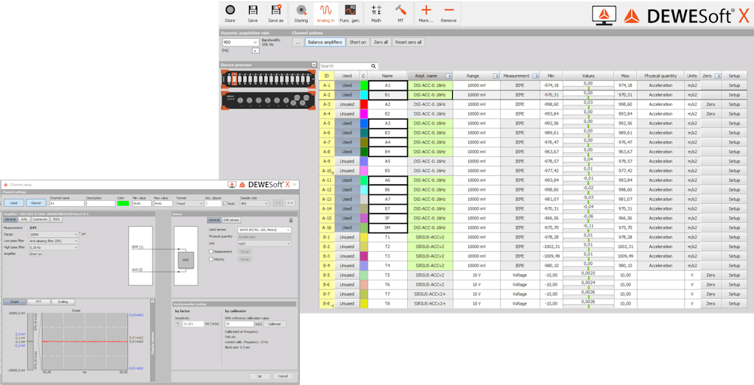This screenshot has width=754, height=385.
Task: Click the Balance amplifiers button
Action: [325, 42]
